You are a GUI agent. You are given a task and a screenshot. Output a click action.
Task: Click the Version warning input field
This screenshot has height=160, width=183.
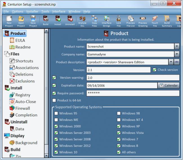click(133, 78)
